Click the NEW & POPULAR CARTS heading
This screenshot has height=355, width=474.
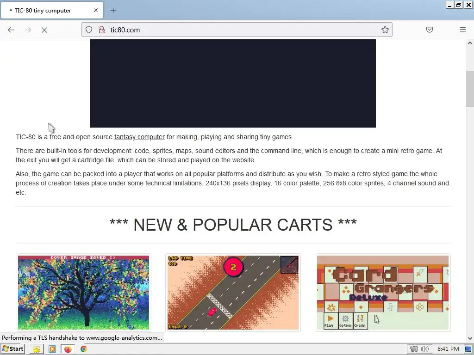coord(233,225)
